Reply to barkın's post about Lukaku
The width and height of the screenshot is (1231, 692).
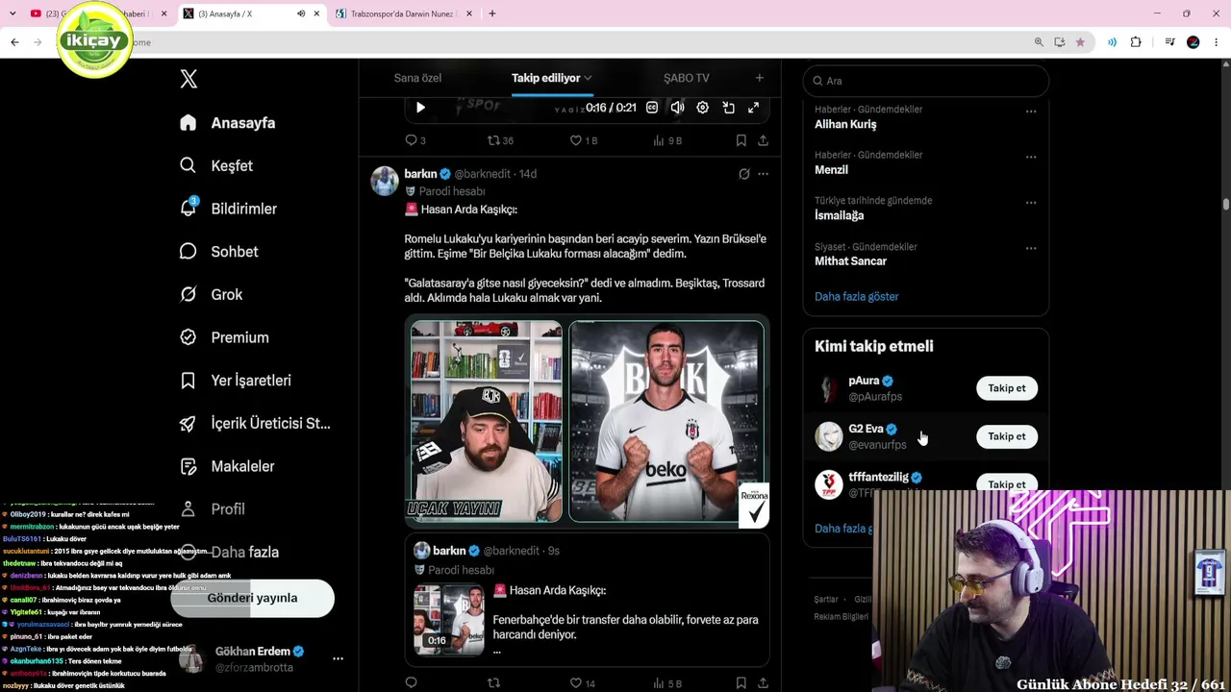tap(411, 683)
